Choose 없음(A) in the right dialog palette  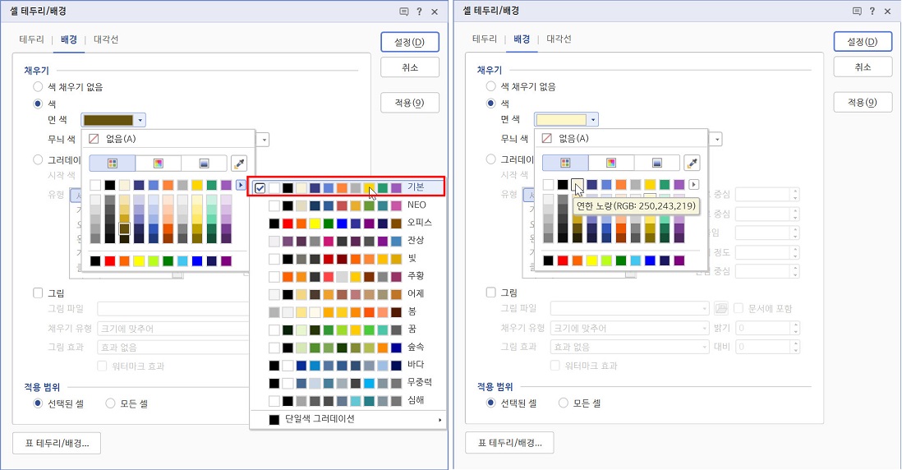pyautogui.click(x=621, y=138)
